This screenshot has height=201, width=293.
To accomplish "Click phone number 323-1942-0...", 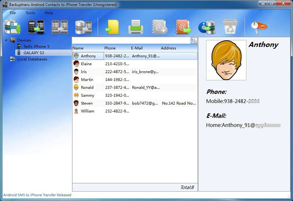I will pos(117,95).
